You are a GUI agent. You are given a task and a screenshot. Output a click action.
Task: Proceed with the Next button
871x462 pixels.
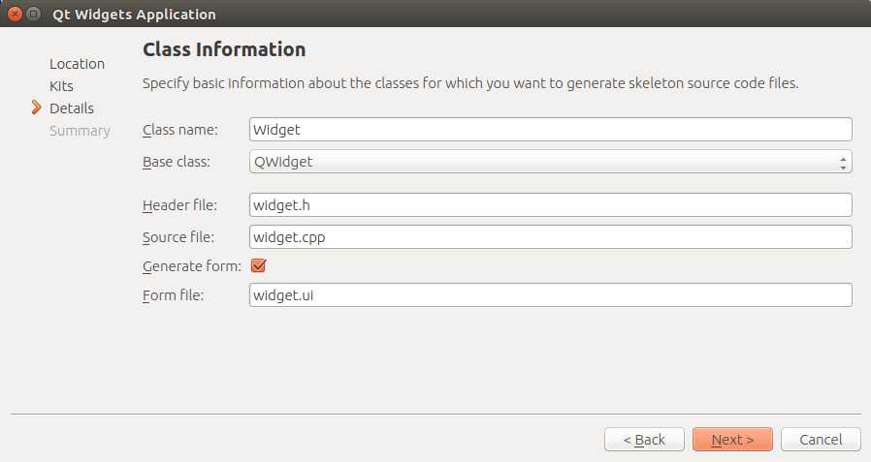coord(732,440)
